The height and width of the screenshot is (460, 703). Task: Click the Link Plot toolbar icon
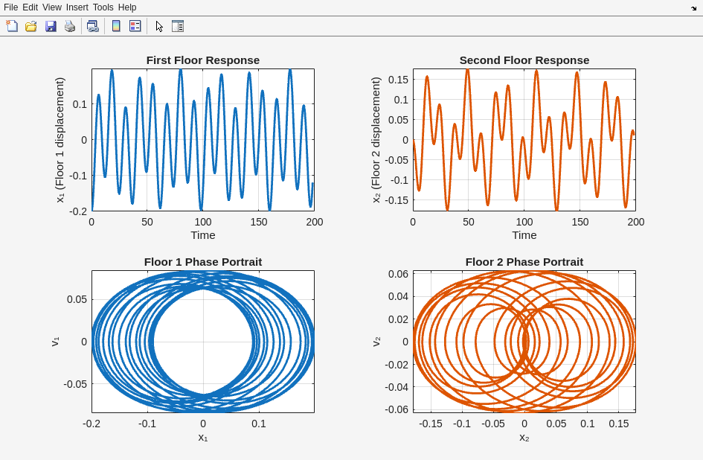click(x=93, y=26)
